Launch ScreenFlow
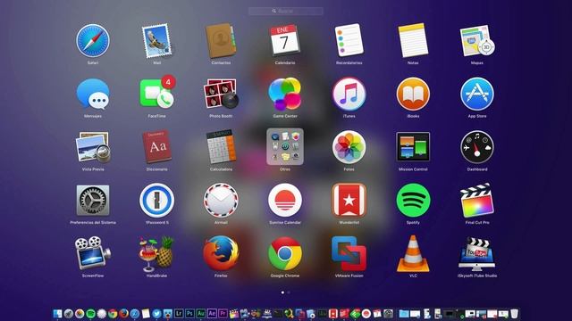 tap(93, 253)
